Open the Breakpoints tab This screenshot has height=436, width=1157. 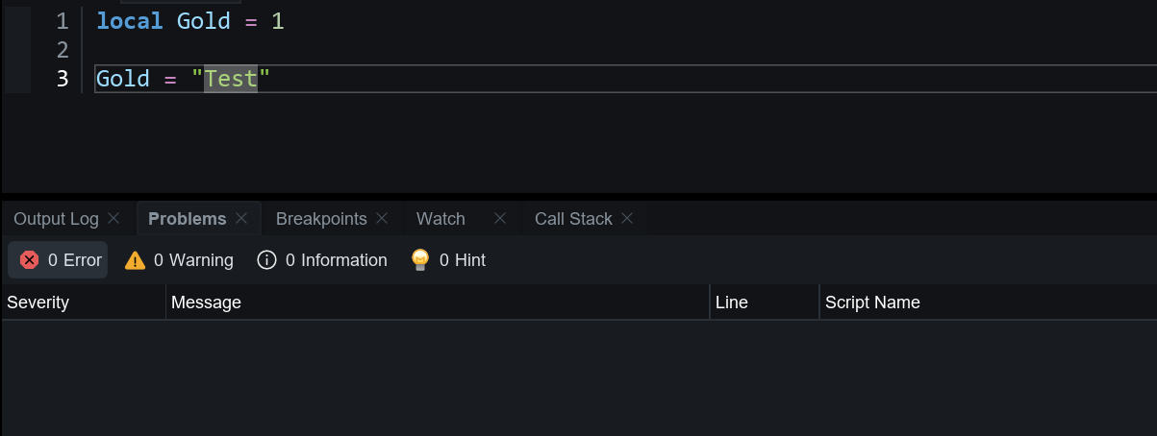click(321, 219)
